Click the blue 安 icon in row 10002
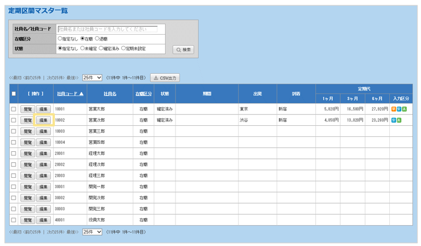Screen dimensions: 421x246 pos(393,120)
